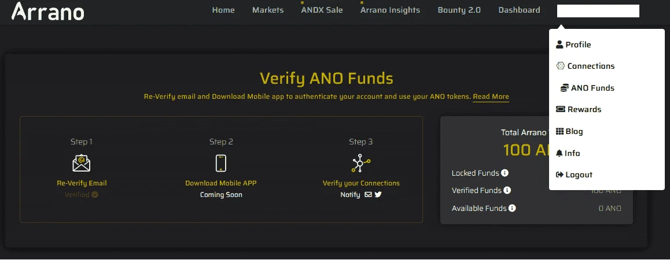Image resolution: width=670 pixels, height=260 pixels.
Task: Open the Rewards menu entry
Action: pyautogui.click(x=579, y=109)
